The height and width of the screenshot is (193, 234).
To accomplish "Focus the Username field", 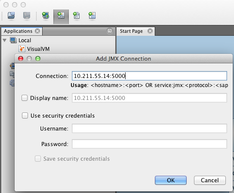I will coord(149,128).
